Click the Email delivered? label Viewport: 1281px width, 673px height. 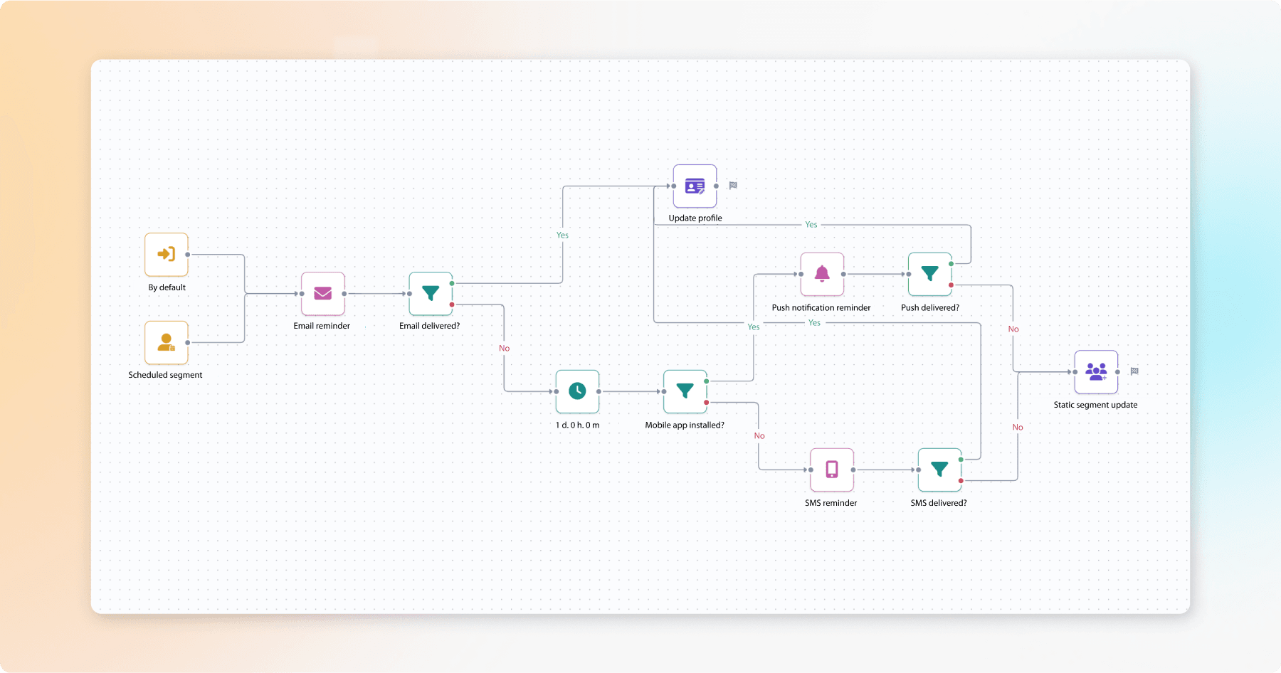click(x=430, y=326)
